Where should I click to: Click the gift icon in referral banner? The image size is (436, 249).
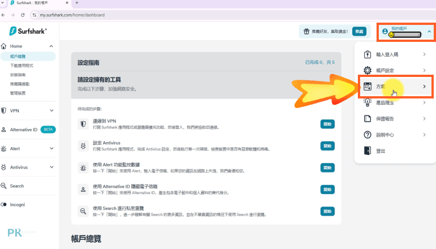tap(306, 31)
